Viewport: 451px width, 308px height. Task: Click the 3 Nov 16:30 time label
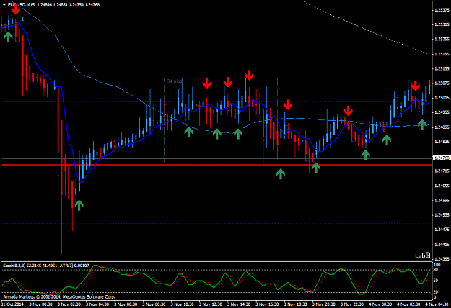click(267, 304)
